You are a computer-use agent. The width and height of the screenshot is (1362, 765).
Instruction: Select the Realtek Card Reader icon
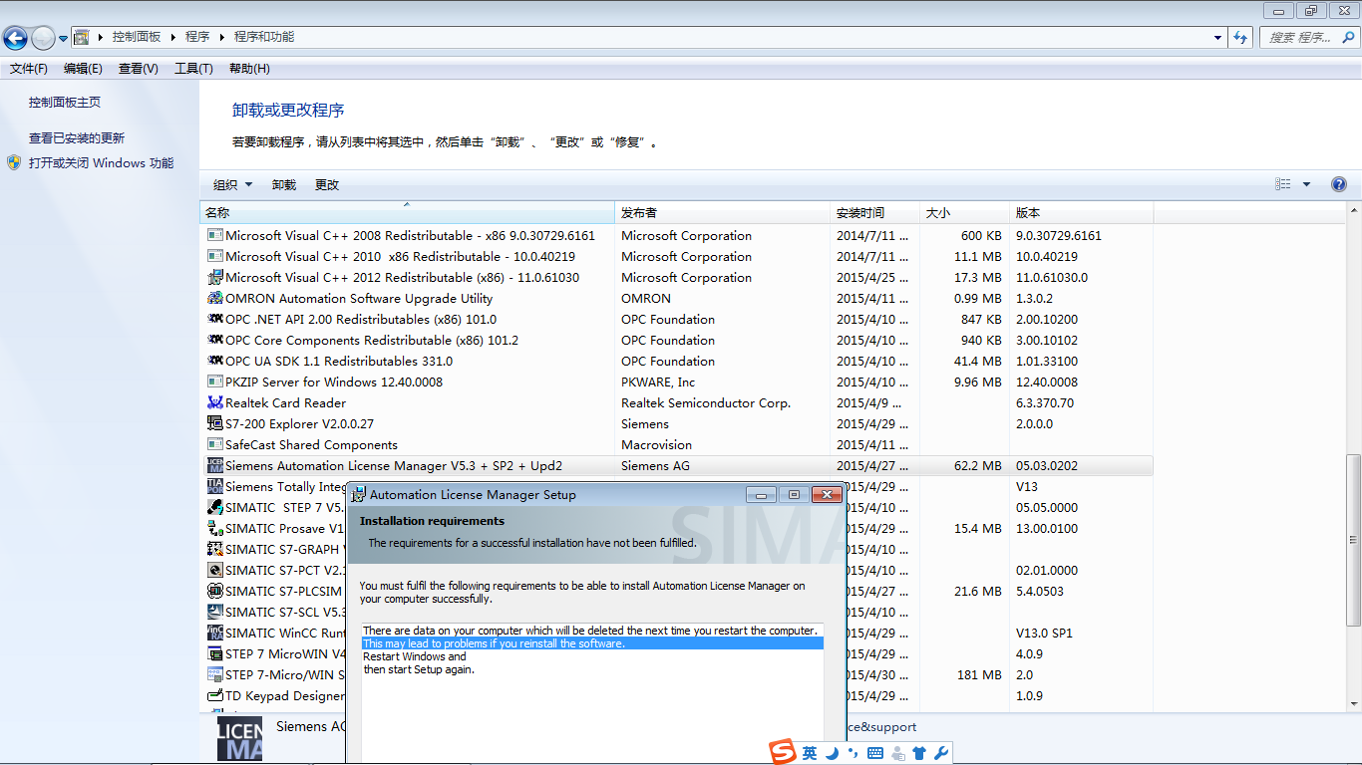(215, 403)
